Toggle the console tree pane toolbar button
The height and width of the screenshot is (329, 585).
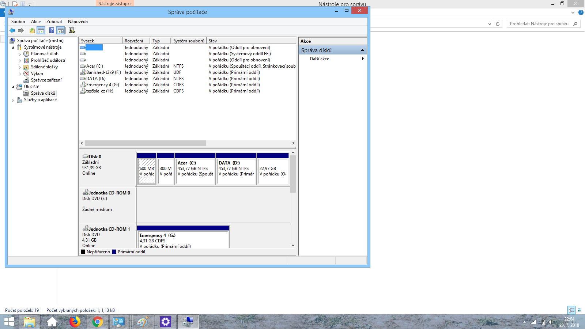[x=41, y=31]
